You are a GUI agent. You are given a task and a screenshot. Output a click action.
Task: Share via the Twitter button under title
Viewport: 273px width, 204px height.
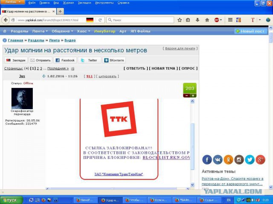[89, 60]
